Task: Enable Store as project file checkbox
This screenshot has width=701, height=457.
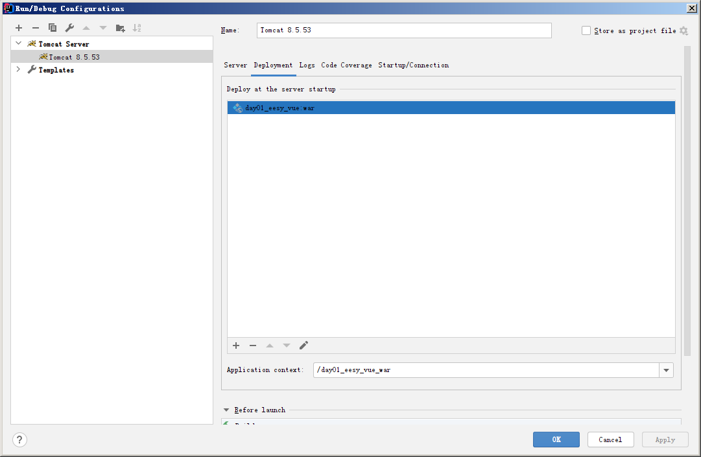Action: pos(586,30)
